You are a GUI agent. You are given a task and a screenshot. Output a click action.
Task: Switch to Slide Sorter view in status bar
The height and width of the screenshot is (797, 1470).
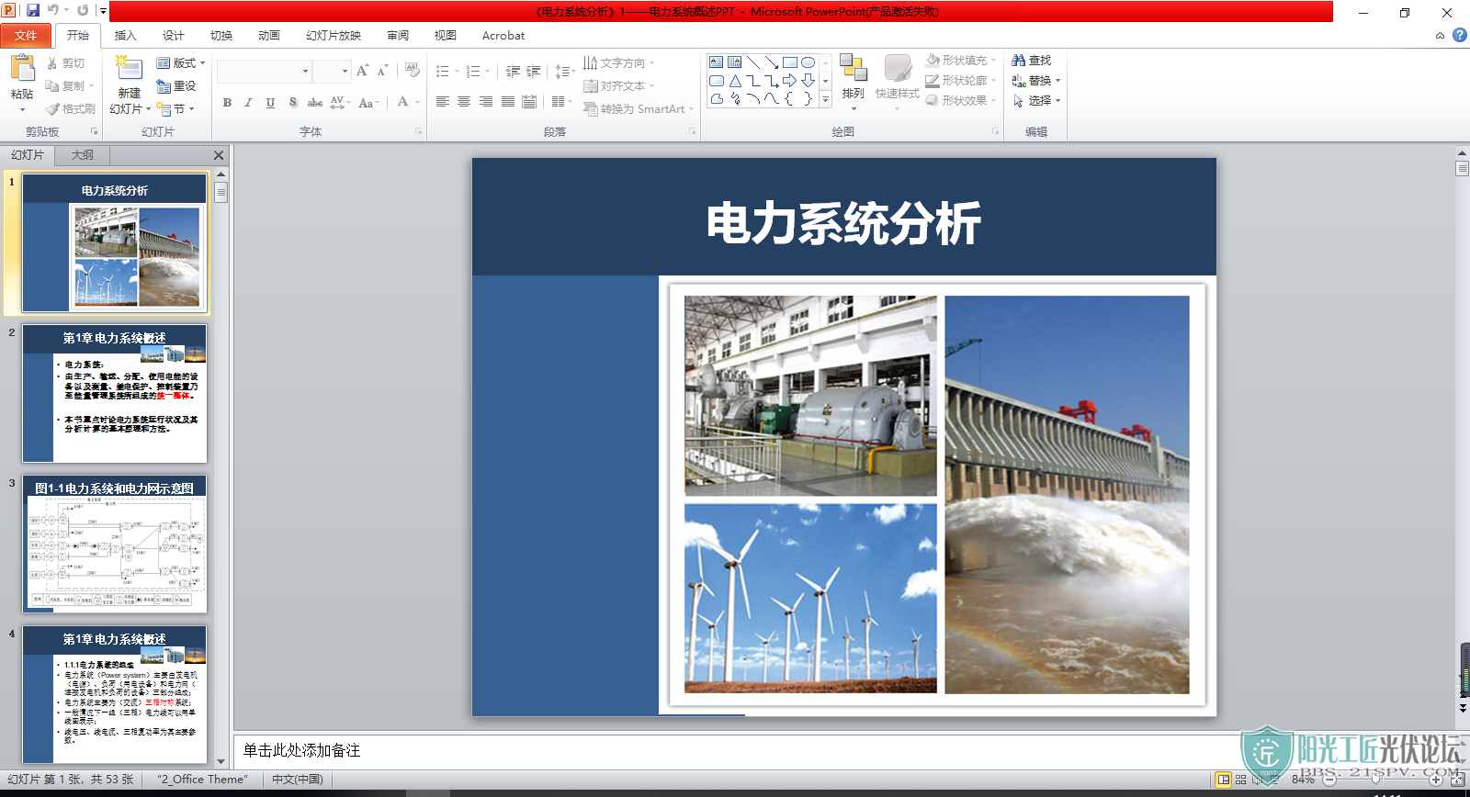pyautogui.click(x=1241, y=780)
